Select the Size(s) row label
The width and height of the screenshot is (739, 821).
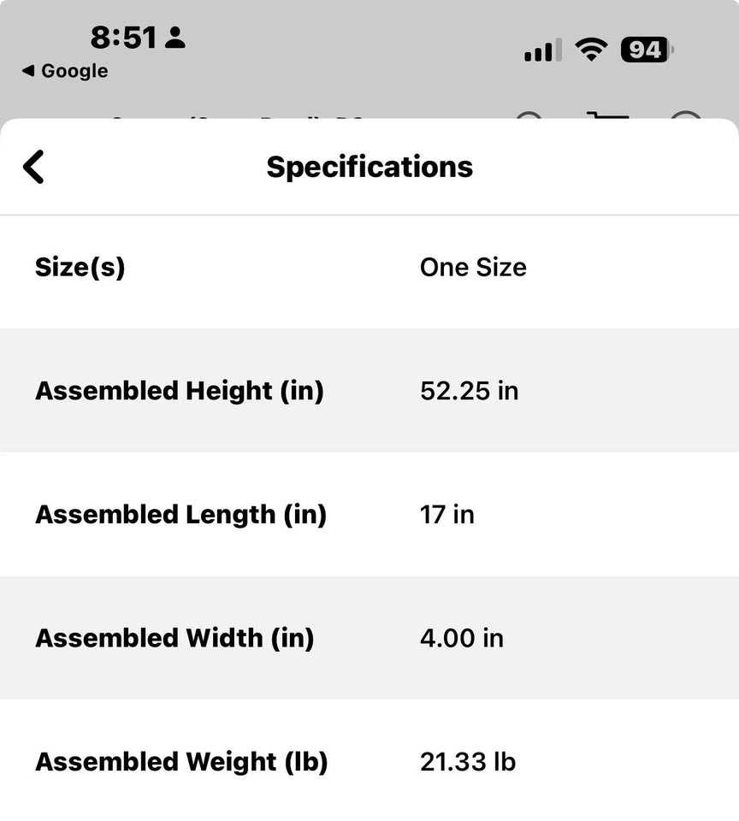(80, 268)
